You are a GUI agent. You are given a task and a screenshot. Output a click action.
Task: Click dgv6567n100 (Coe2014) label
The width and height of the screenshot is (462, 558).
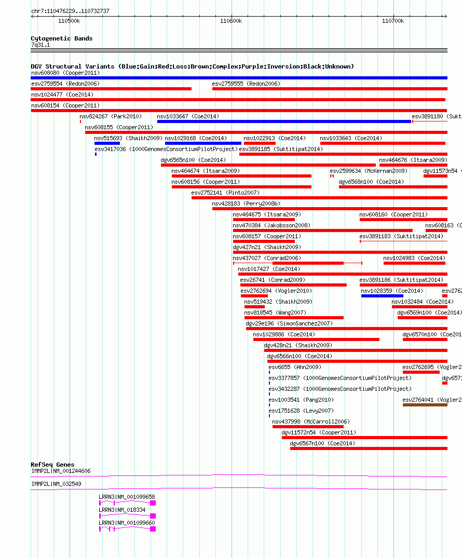(x=323, y=444)
